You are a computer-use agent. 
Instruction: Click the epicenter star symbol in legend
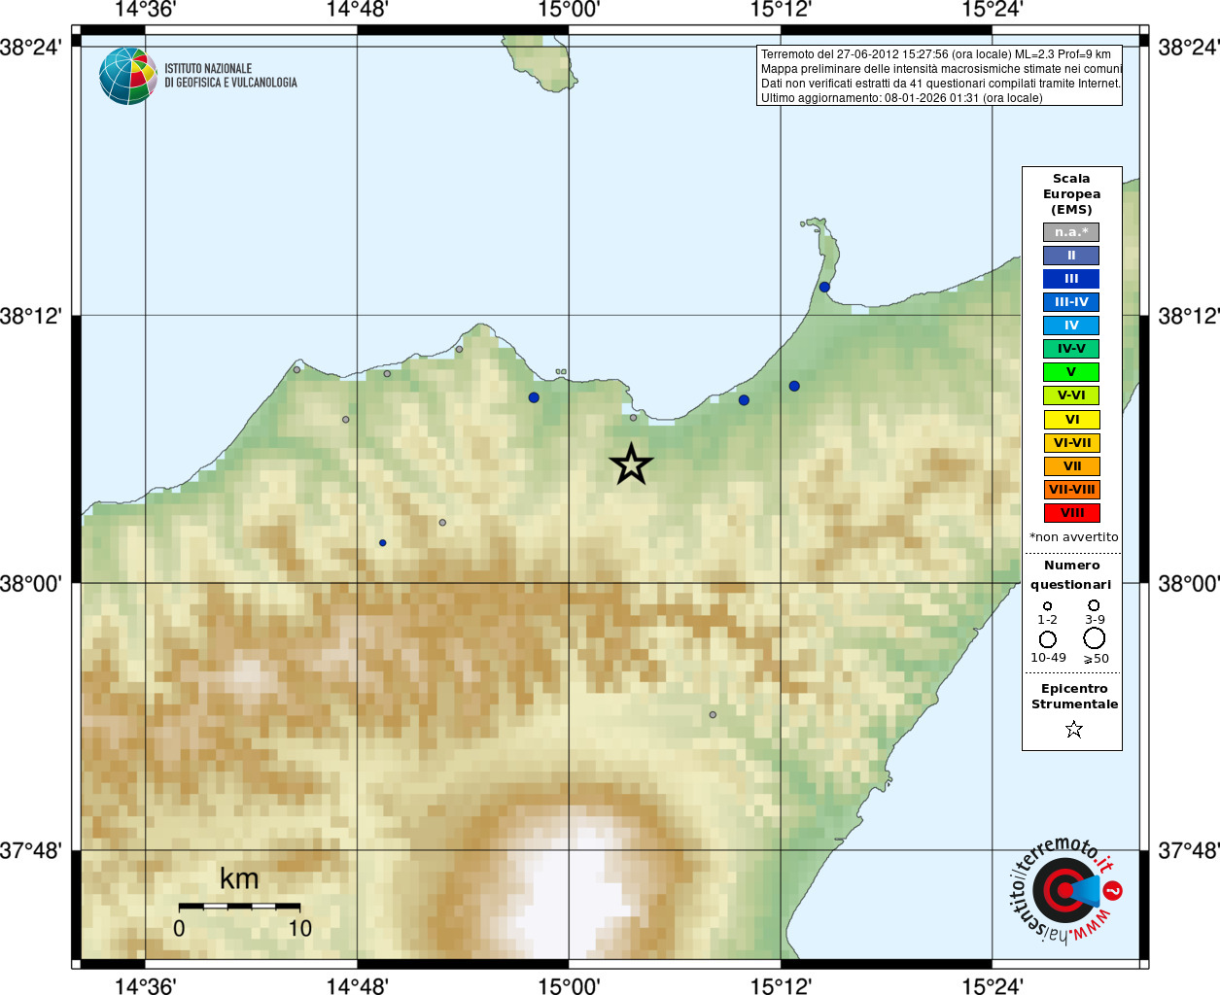1073,729
